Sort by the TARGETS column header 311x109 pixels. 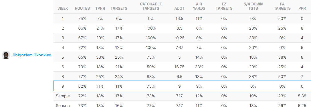[x=119, y=9]
